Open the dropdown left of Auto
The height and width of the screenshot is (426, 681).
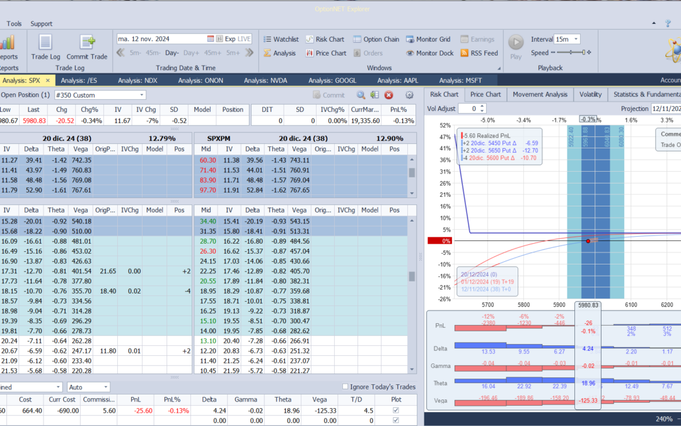pyautogui.click(x=58, y=387)
